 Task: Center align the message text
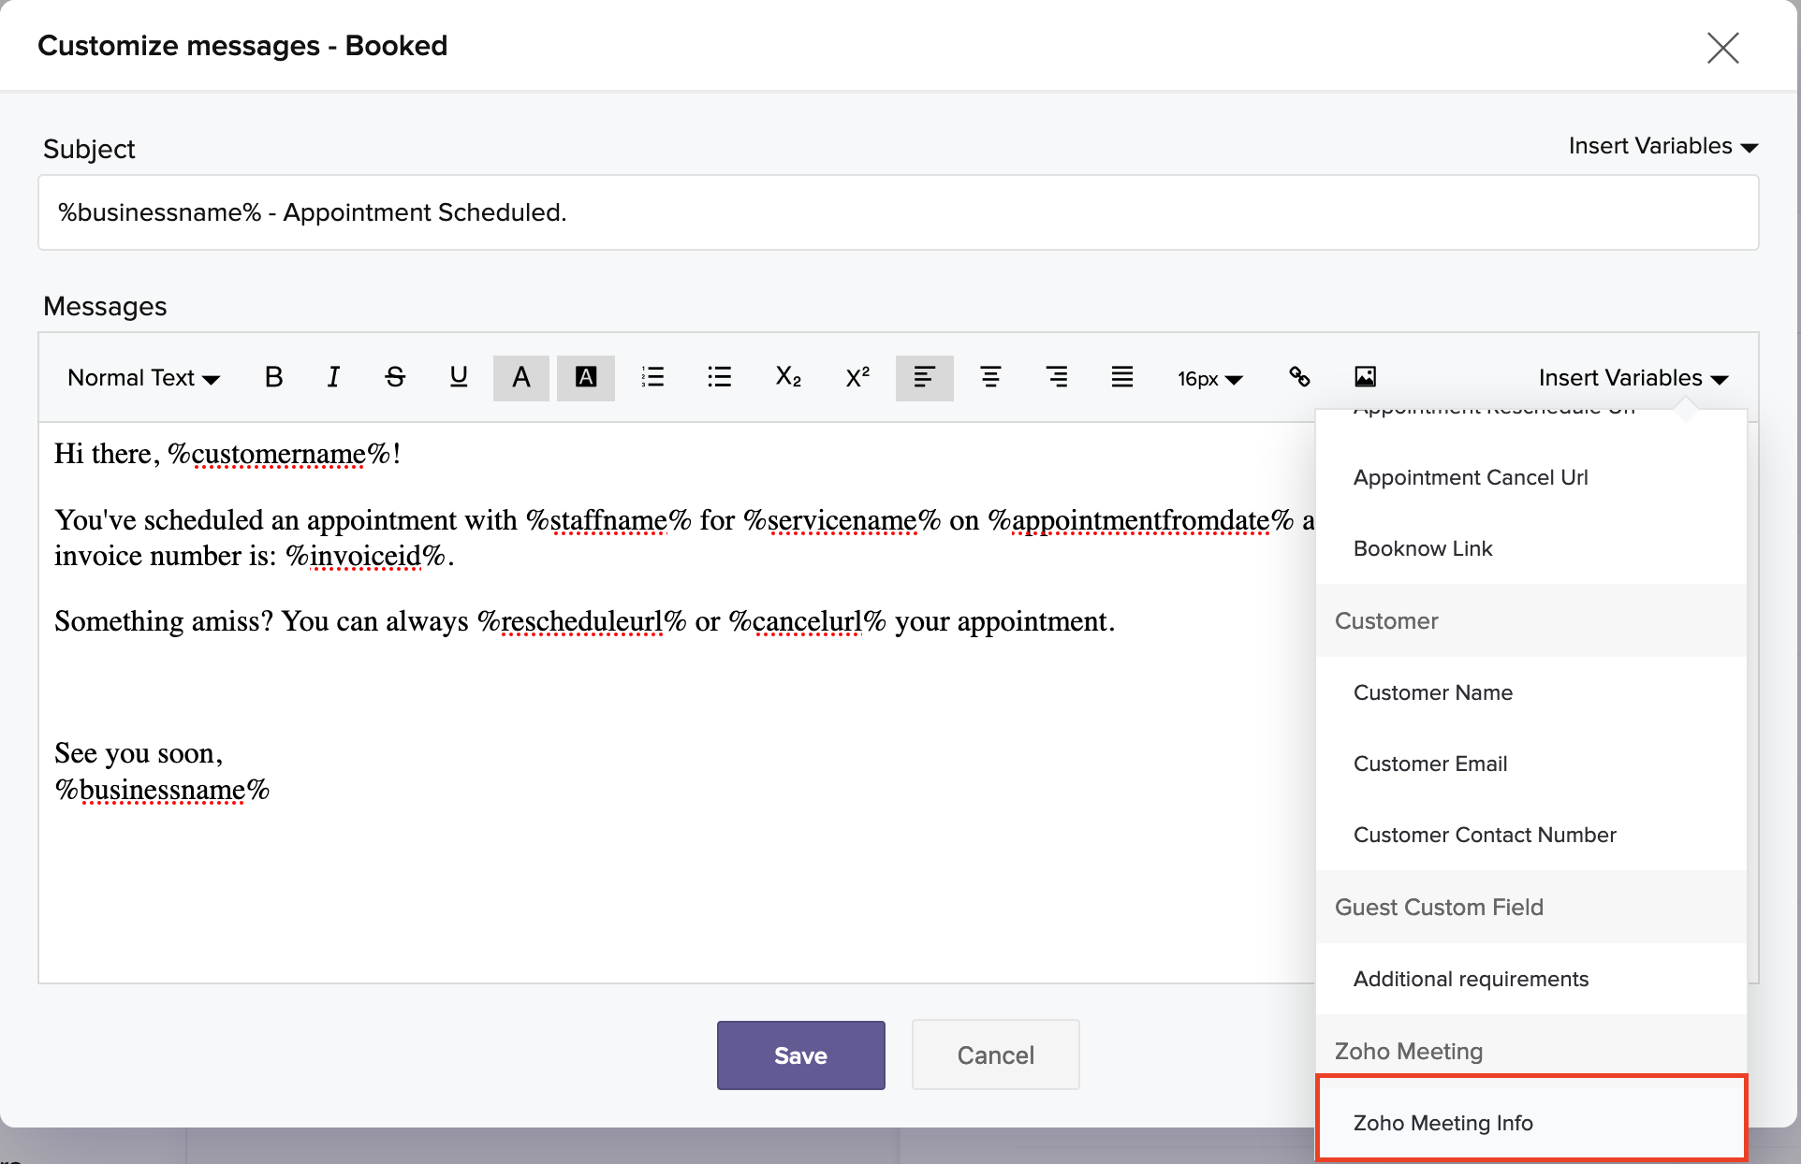pyautogui.click(x=990, y=377)
